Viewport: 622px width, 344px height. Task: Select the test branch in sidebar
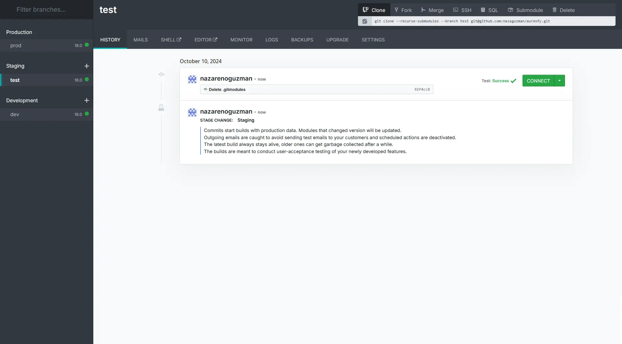point(47,80)
